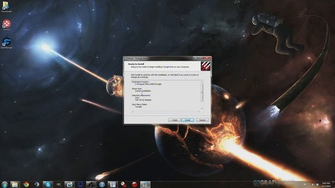This screenshot has width=335, height=188.
Task: Open the taskbar app with letter P
Action: (113, 184)
